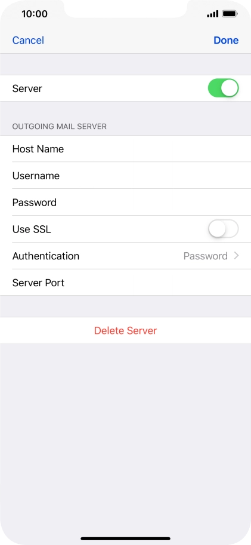Turn off the Server switch
The width and height of the screenshot is (251, 545).
point(223,88)
